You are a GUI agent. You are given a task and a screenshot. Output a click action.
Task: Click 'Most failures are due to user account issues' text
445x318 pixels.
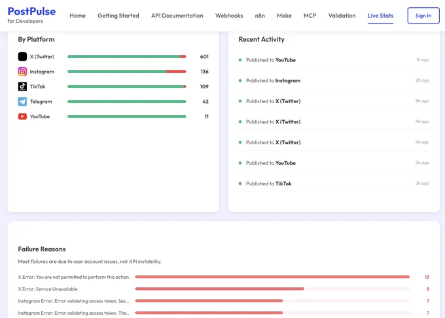90,261
